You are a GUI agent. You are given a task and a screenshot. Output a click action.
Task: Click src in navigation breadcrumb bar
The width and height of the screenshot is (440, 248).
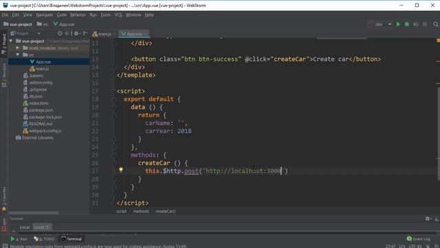click(43, 25)
